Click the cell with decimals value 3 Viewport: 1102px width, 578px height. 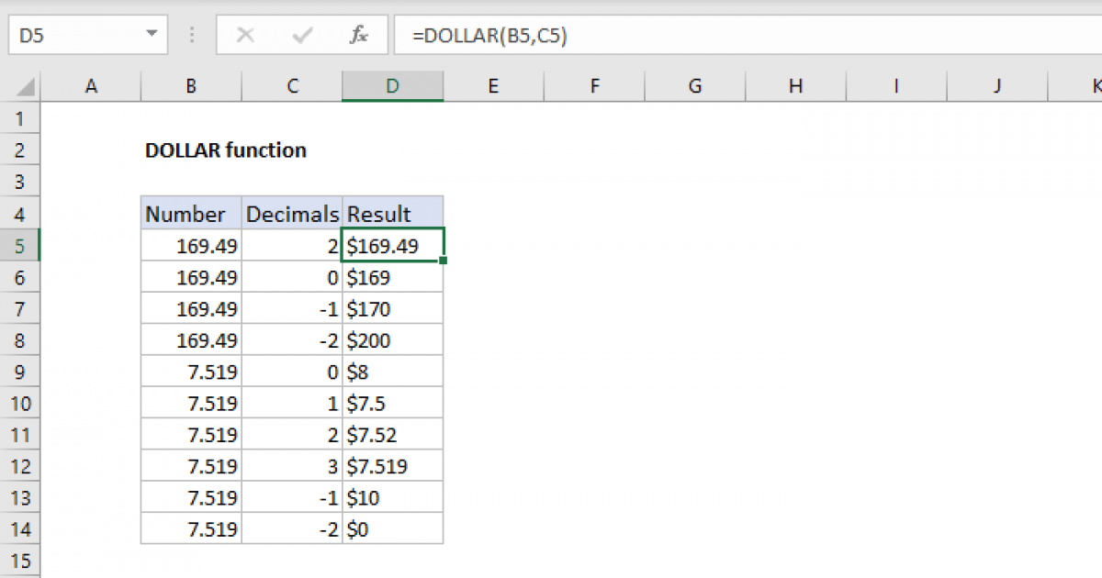point(292,466)
